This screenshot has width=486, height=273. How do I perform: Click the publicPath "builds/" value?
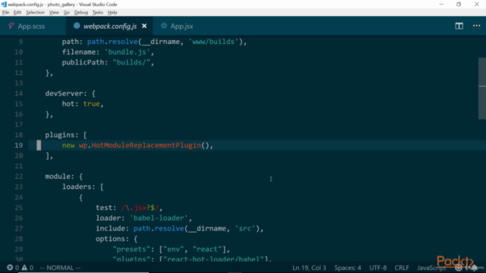(131, 62)
